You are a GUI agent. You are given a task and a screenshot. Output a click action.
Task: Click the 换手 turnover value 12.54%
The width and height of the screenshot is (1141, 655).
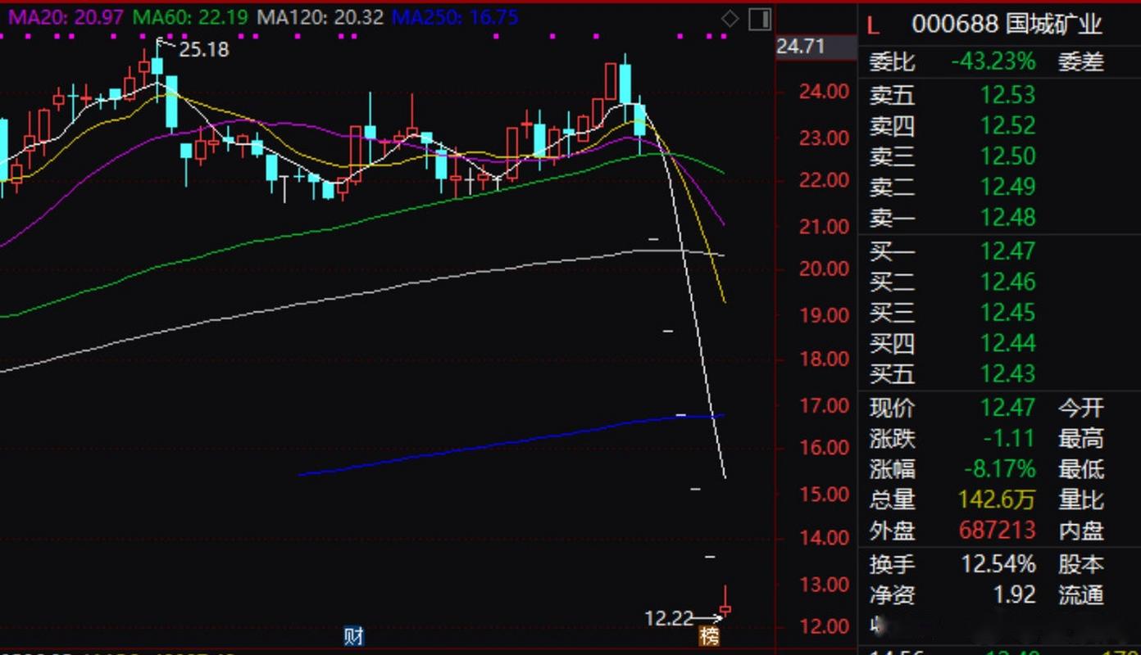click(998, 564)
